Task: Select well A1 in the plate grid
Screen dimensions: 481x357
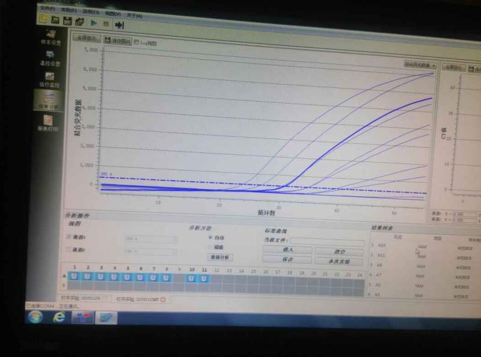Action: coord(73,276)
